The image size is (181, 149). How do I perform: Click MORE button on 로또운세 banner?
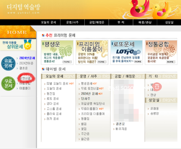point(138,62)
